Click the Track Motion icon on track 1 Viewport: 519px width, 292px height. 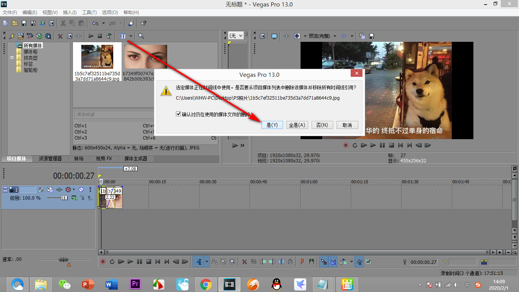click(x=50, y=189)
